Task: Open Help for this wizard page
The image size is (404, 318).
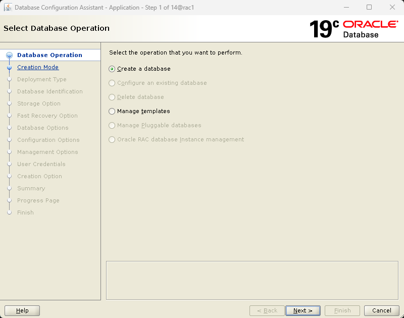Action: point(22,310)
